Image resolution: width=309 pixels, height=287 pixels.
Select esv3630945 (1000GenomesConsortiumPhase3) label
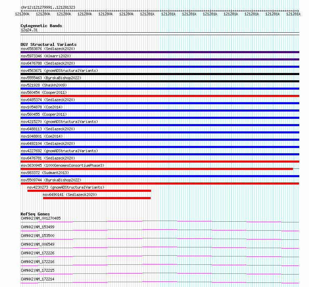click(x=62, y=165)
